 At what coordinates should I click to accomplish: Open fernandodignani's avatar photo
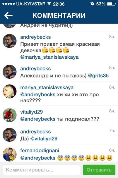point(10,154)
